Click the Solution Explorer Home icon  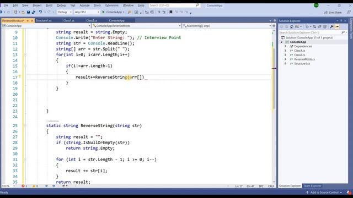(292, 27)
